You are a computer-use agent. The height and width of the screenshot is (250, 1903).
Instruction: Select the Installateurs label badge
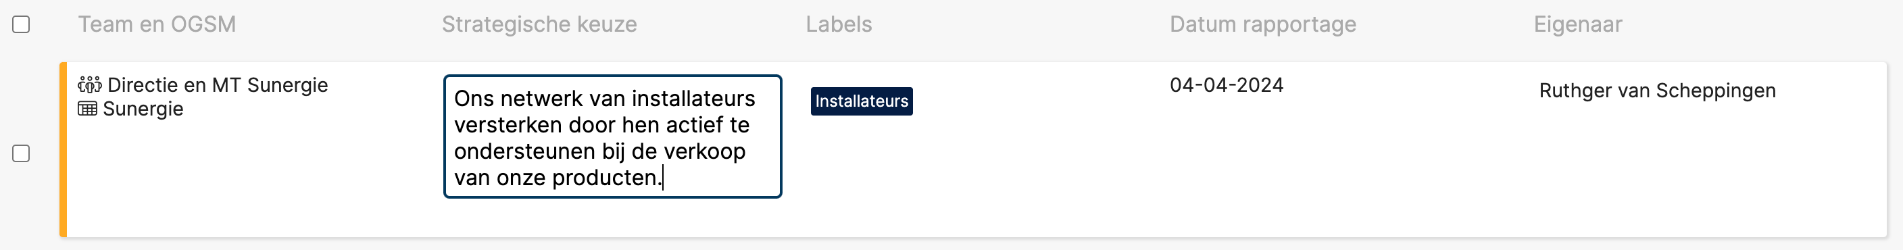tap(862, 101)
